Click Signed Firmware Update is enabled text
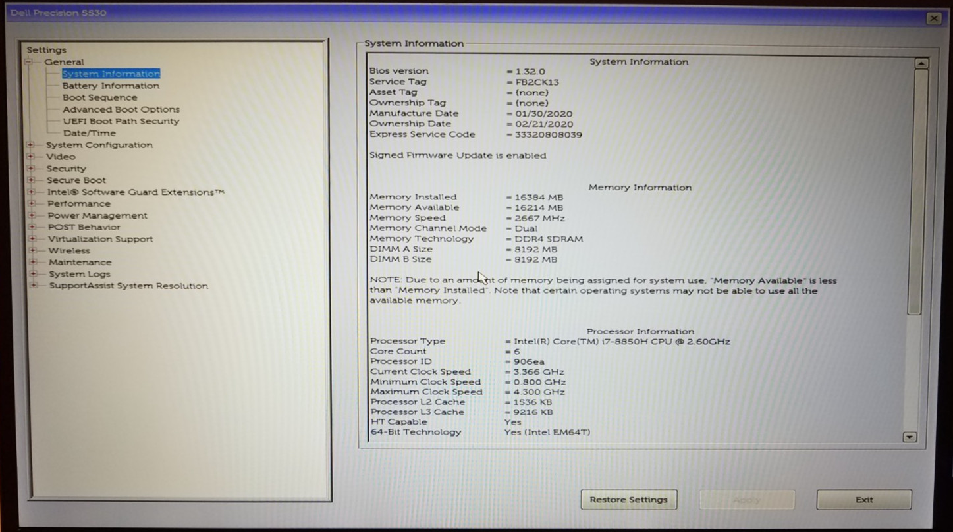Screen dimensions: 953x532 tap(458, 155)
